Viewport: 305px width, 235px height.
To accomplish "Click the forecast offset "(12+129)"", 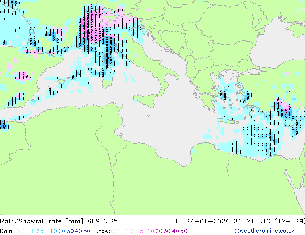I will click(290, 221).
